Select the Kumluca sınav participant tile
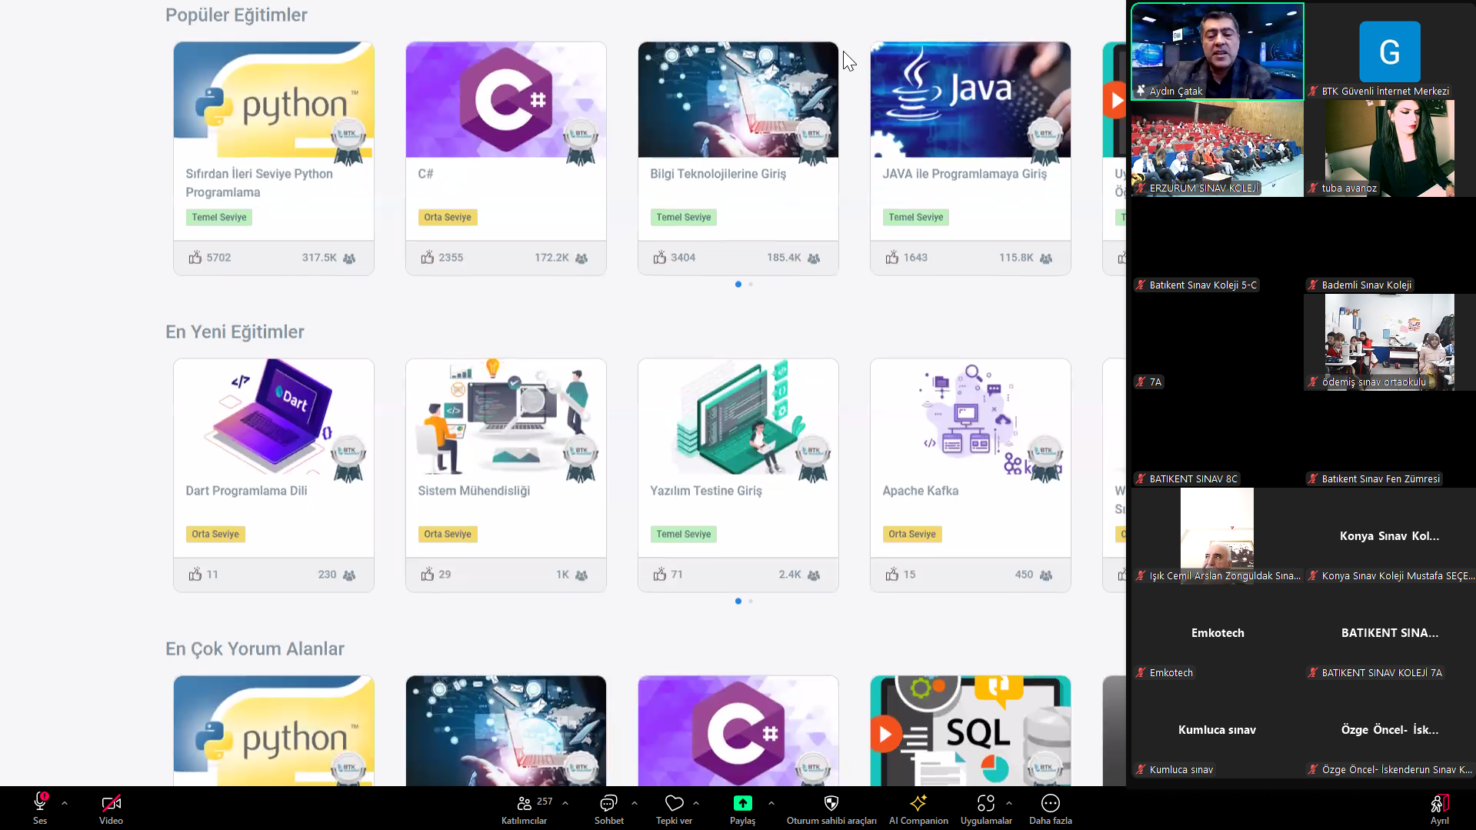This screenshot has width=1476, height=830. (1218, 730)
